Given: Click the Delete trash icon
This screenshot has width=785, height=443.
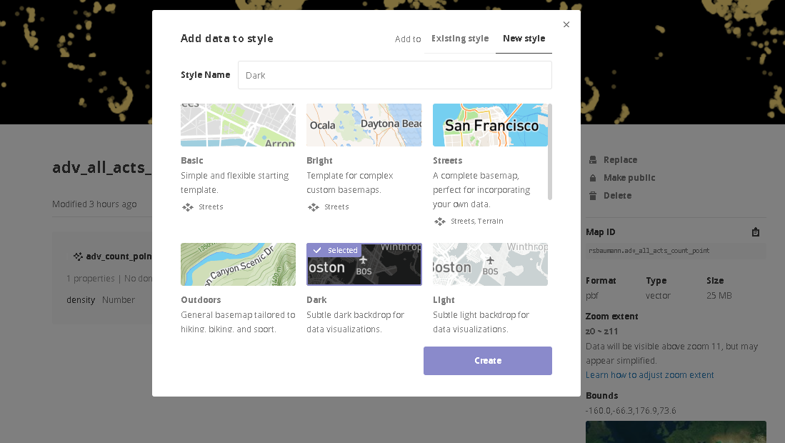Looking at the screenshot, I should tap(593, 196).
